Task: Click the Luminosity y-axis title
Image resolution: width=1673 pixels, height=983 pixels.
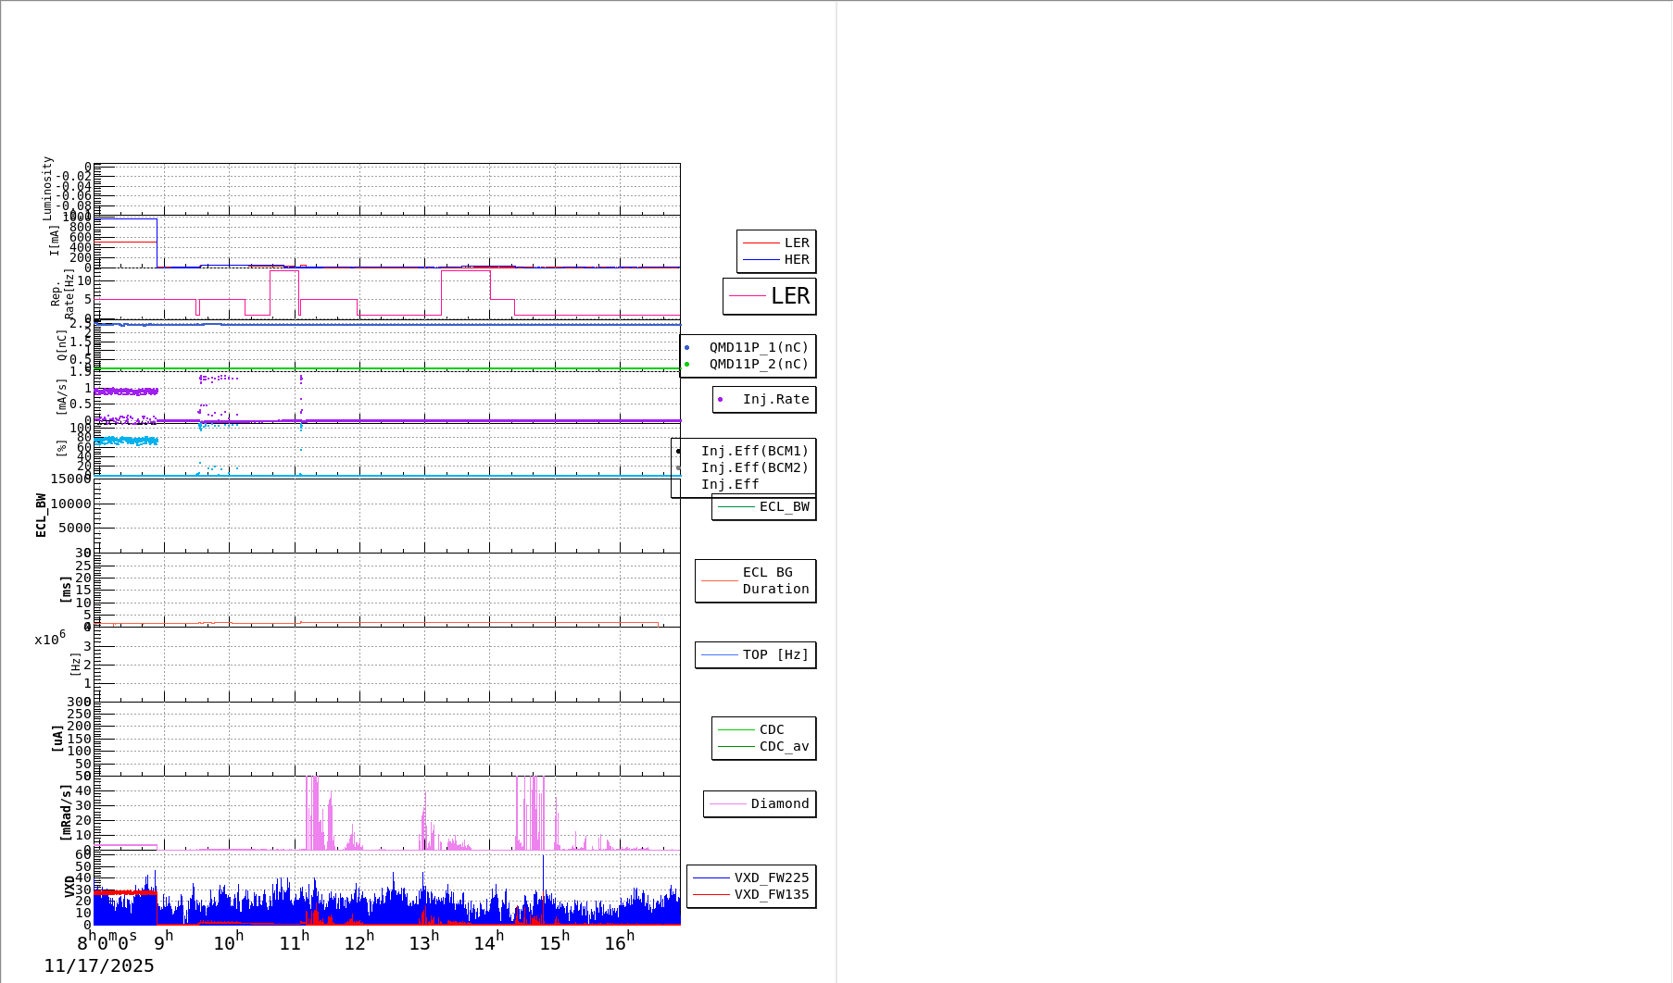Action: 48,188
